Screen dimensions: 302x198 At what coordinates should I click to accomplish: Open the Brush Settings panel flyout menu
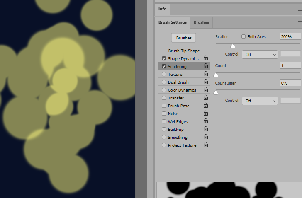pyautogui.click(x=300, y=23)
